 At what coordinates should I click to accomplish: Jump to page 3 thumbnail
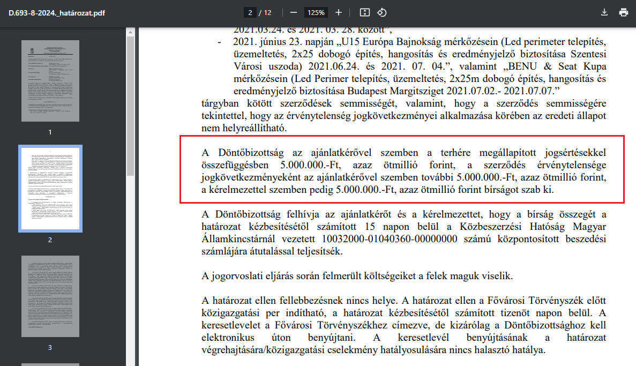click(x=50, y=296)
